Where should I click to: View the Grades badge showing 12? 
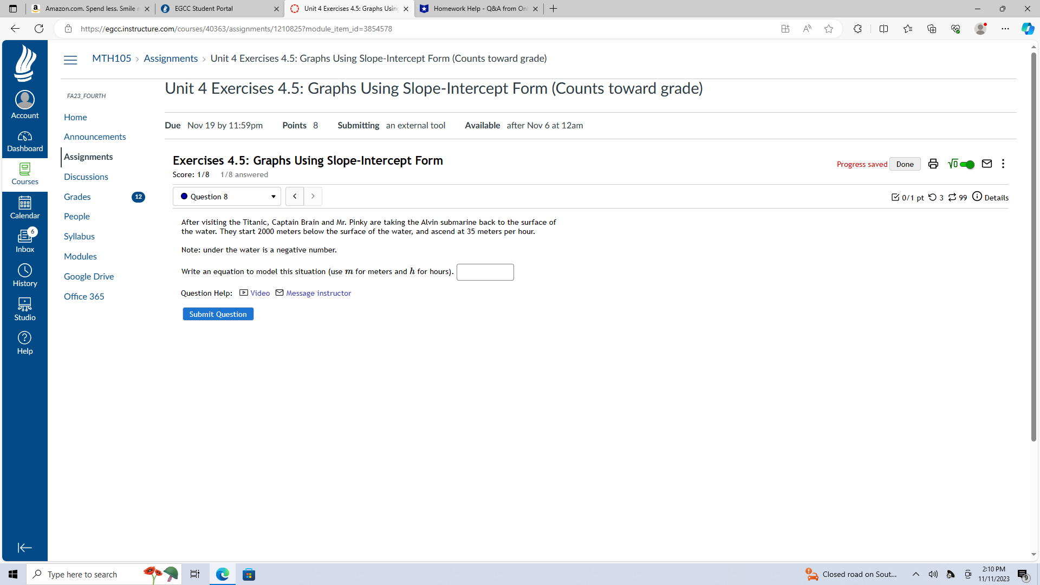pos(138,197)
